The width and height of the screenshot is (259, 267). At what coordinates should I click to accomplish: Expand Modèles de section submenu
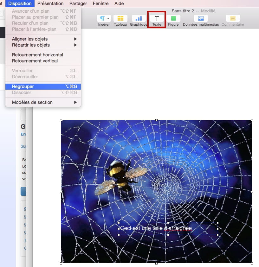click(x=43, y=102)
